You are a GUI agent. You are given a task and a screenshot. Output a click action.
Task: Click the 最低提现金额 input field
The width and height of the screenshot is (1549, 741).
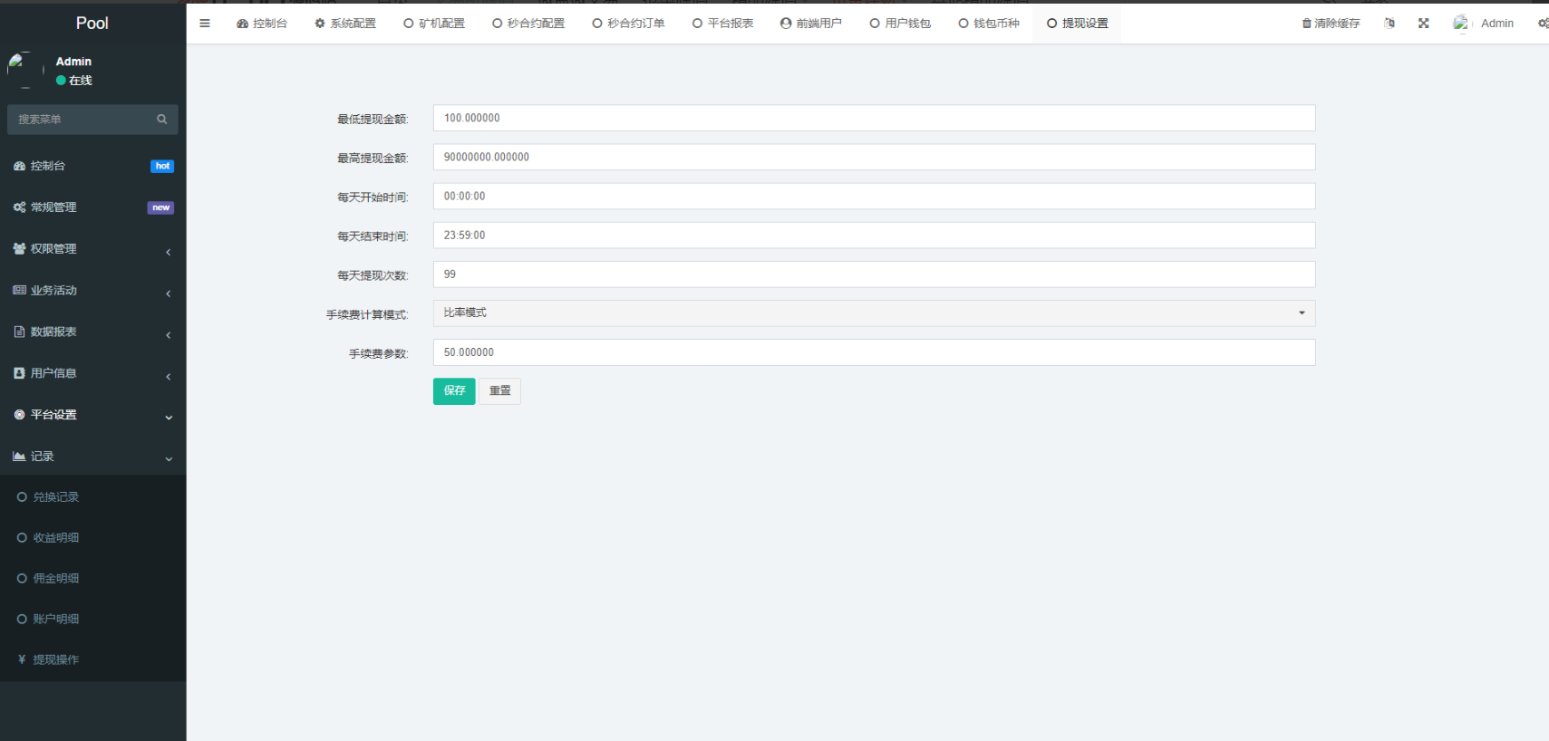coord(874,118)
